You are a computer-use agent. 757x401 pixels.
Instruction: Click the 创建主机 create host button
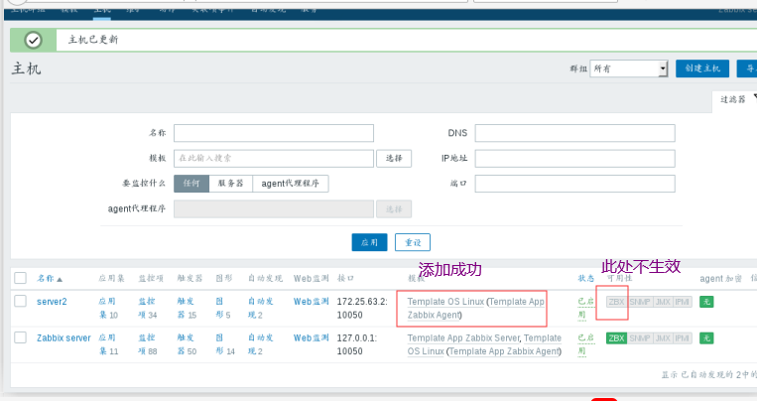tap(702, 68)
